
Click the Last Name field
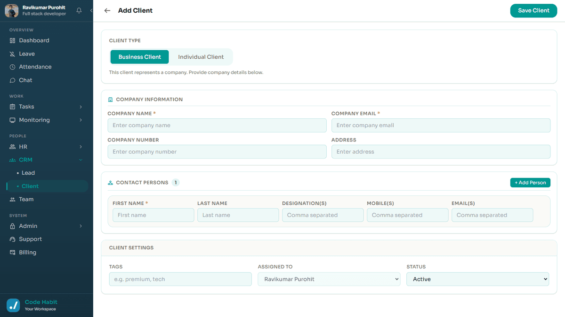(x=238, y=215)
